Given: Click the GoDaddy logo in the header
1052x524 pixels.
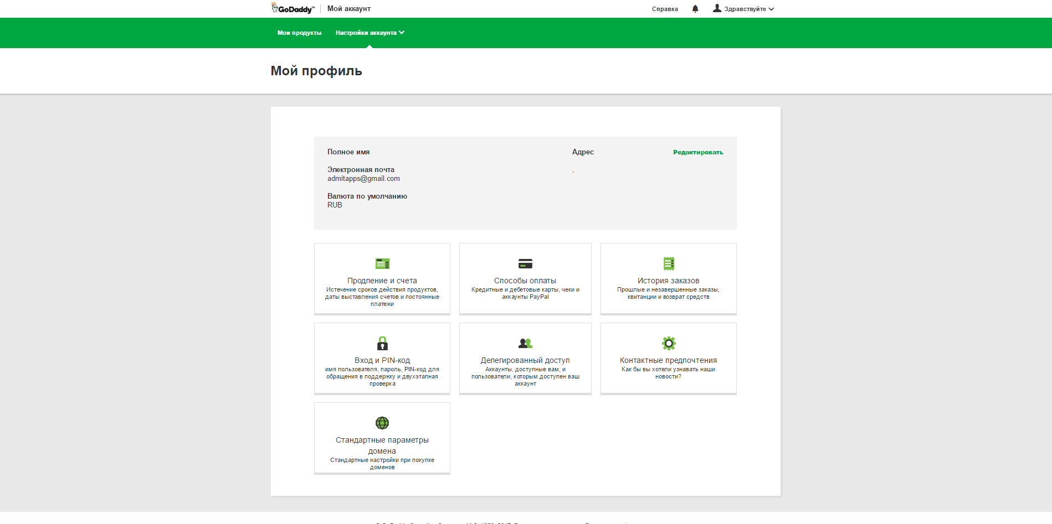Looking at the screenshot, I should point(292,8).
